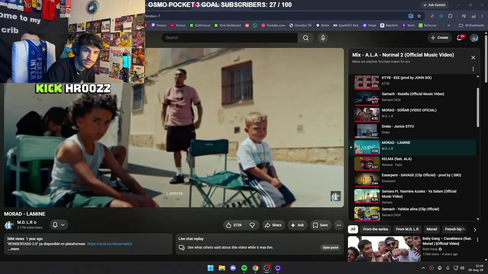
Task: Open the YouTube account avatar menu
Action: click(x=474, y=38)
